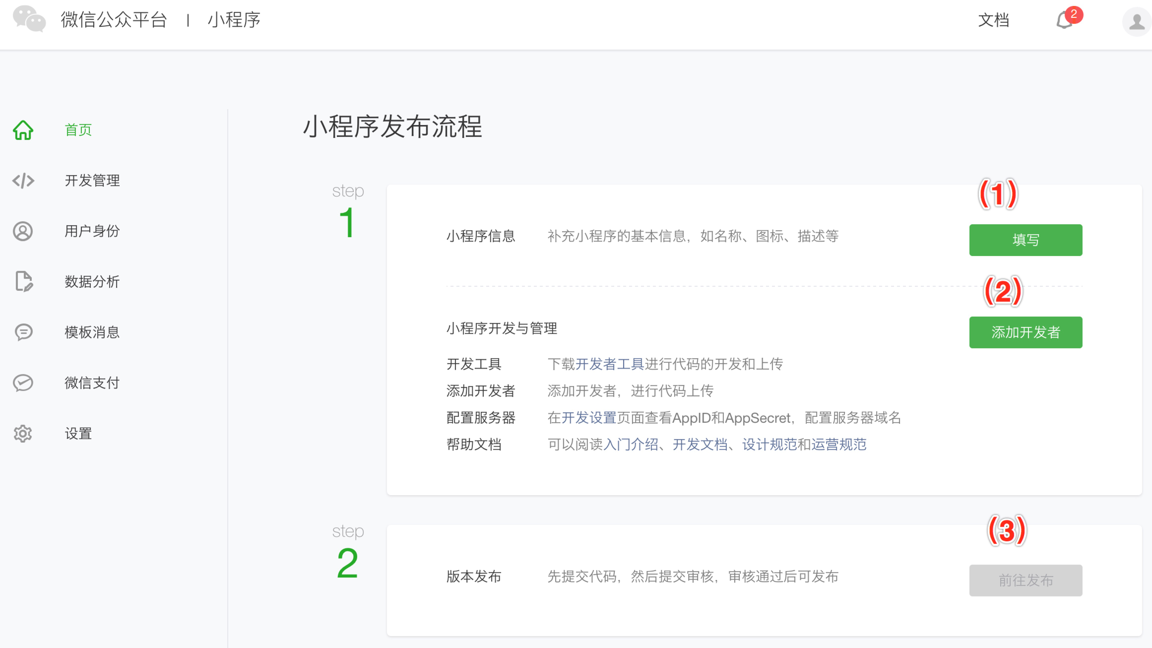Click the 小程序开发与管理 section title
This screenshot has height=648, width=1152.
(x=502, y=328)
